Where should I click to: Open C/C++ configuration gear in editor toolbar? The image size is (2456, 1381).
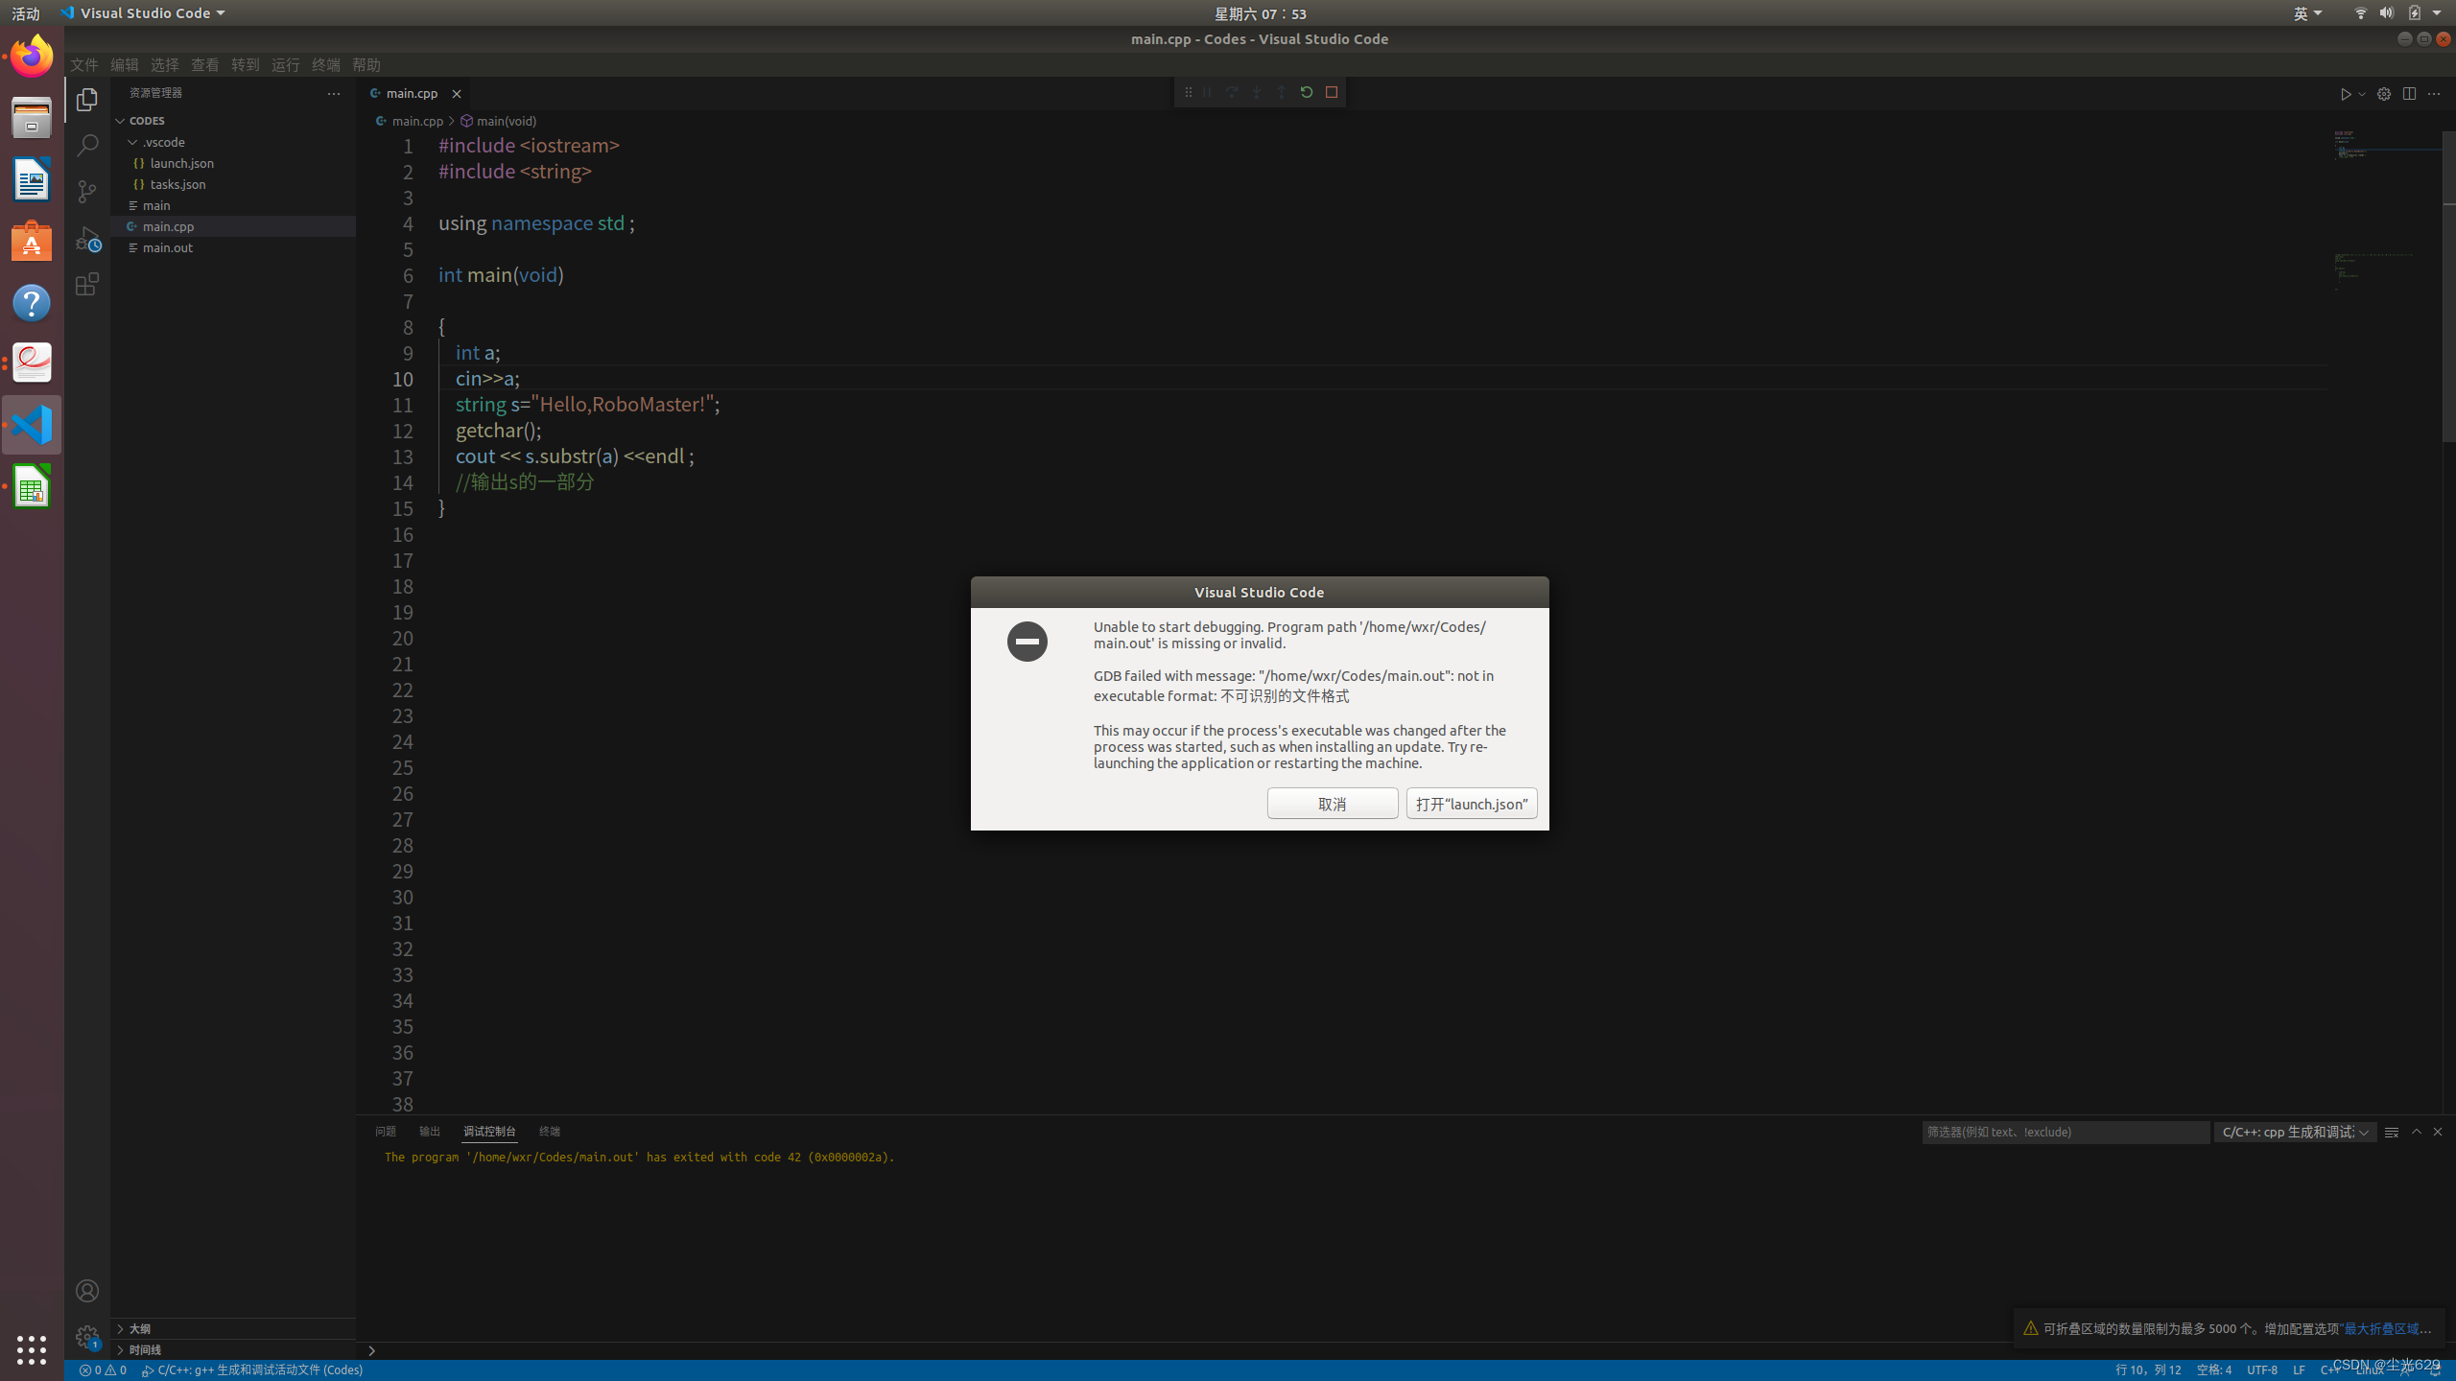2384,94
